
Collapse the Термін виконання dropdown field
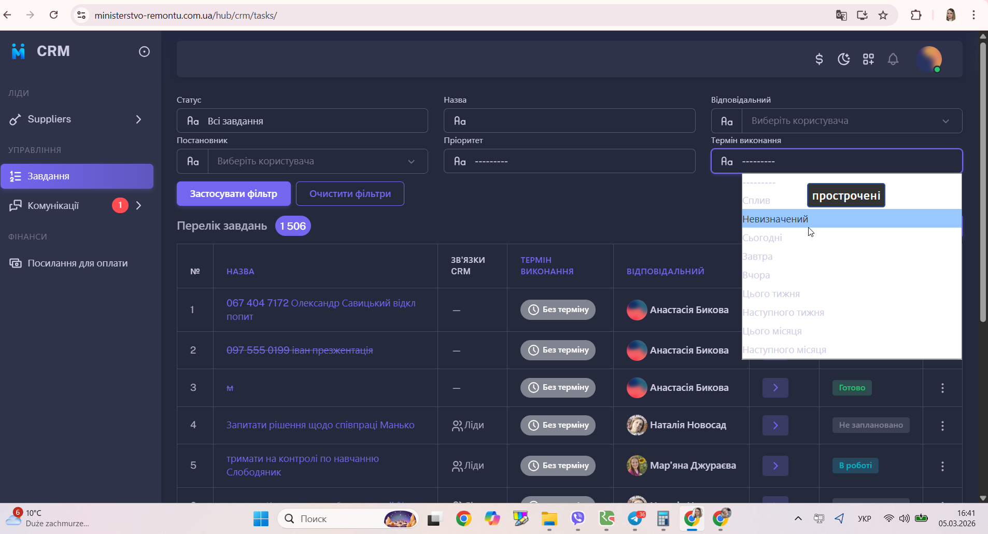[x=837, y=161]
